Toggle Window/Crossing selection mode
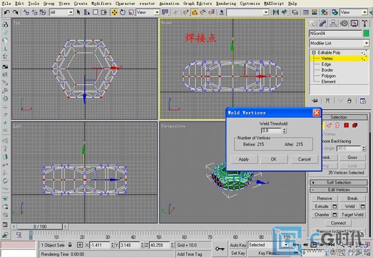This screenshot has width=373, height=258. [x=104, y=12]
